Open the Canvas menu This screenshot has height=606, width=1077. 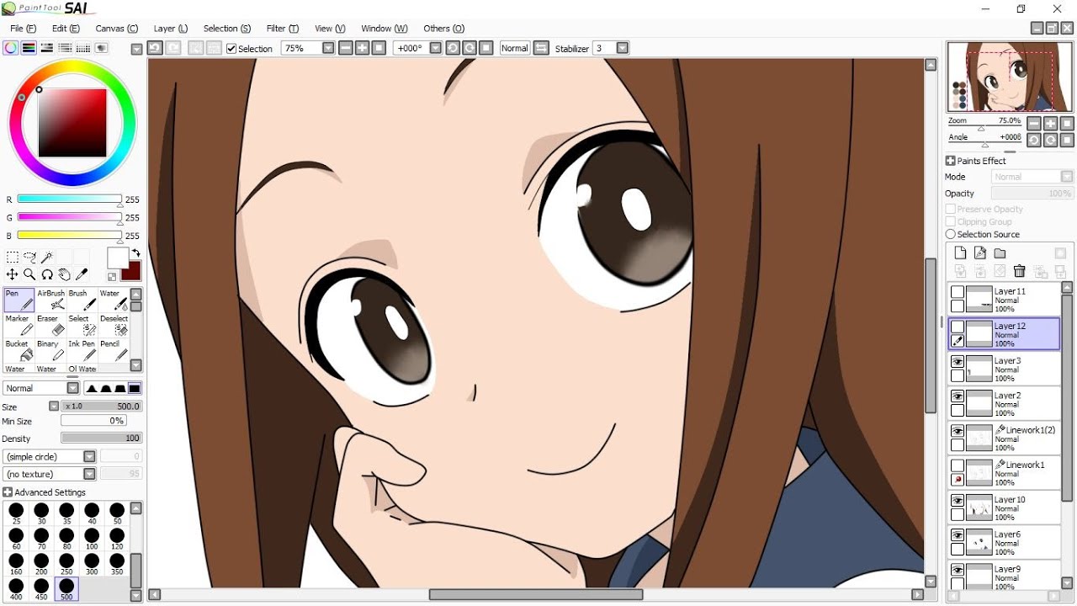tap(116, 29)
